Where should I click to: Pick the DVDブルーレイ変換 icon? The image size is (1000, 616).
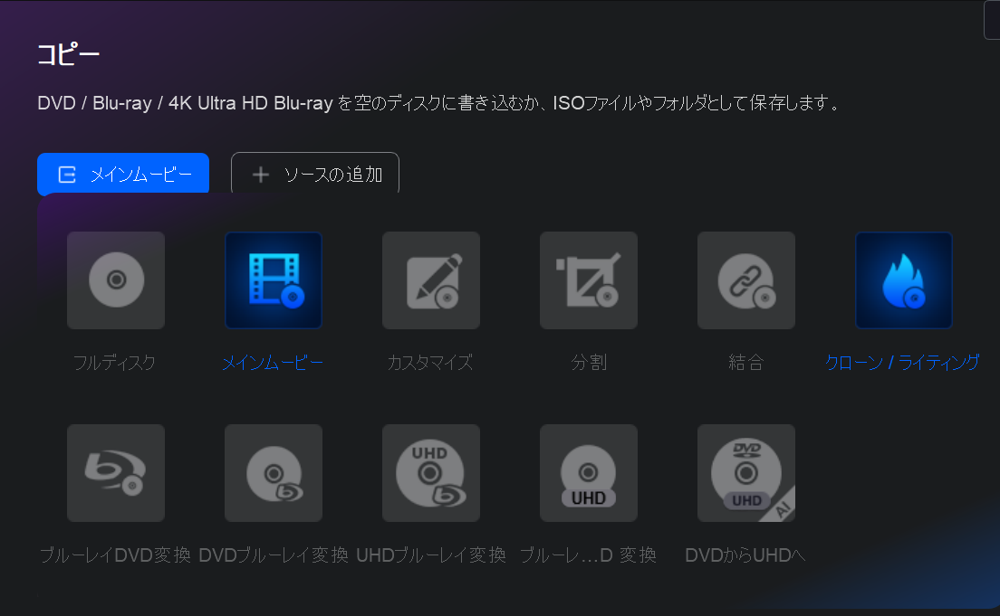pyautogui.click(x=274, y=473)
